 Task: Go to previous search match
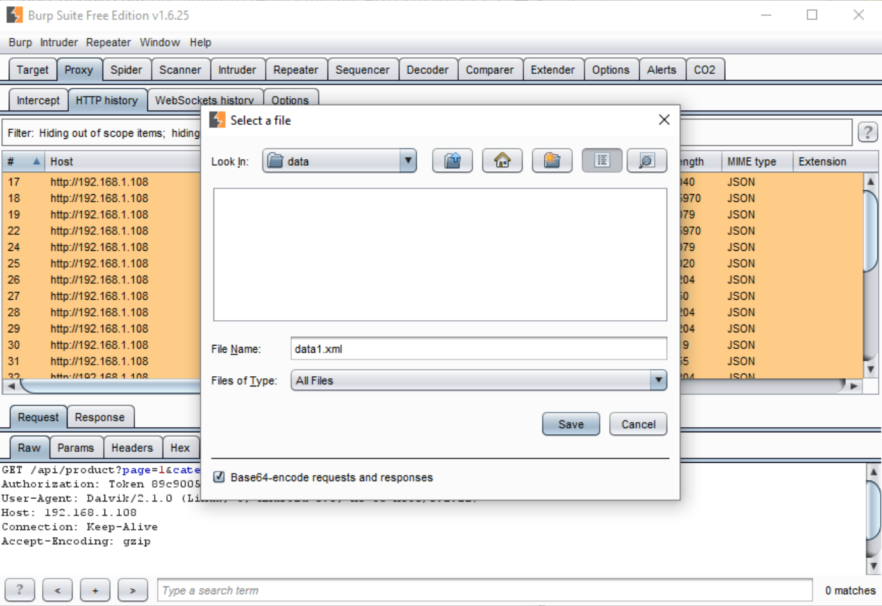(x=57, y=590)
